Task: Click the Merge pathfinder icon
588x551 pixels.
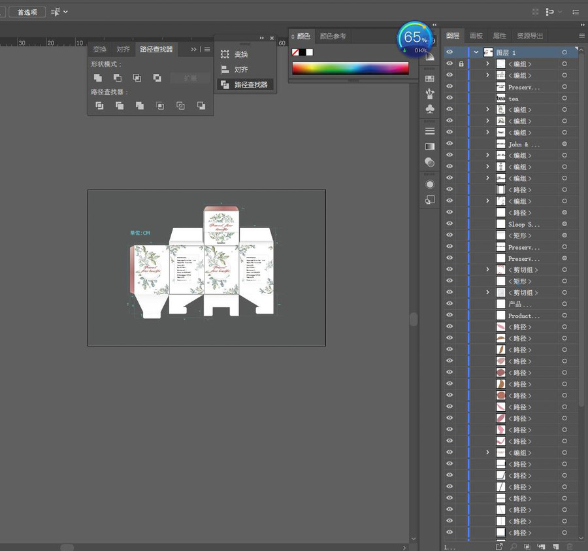Action: (x=140, y=106)
